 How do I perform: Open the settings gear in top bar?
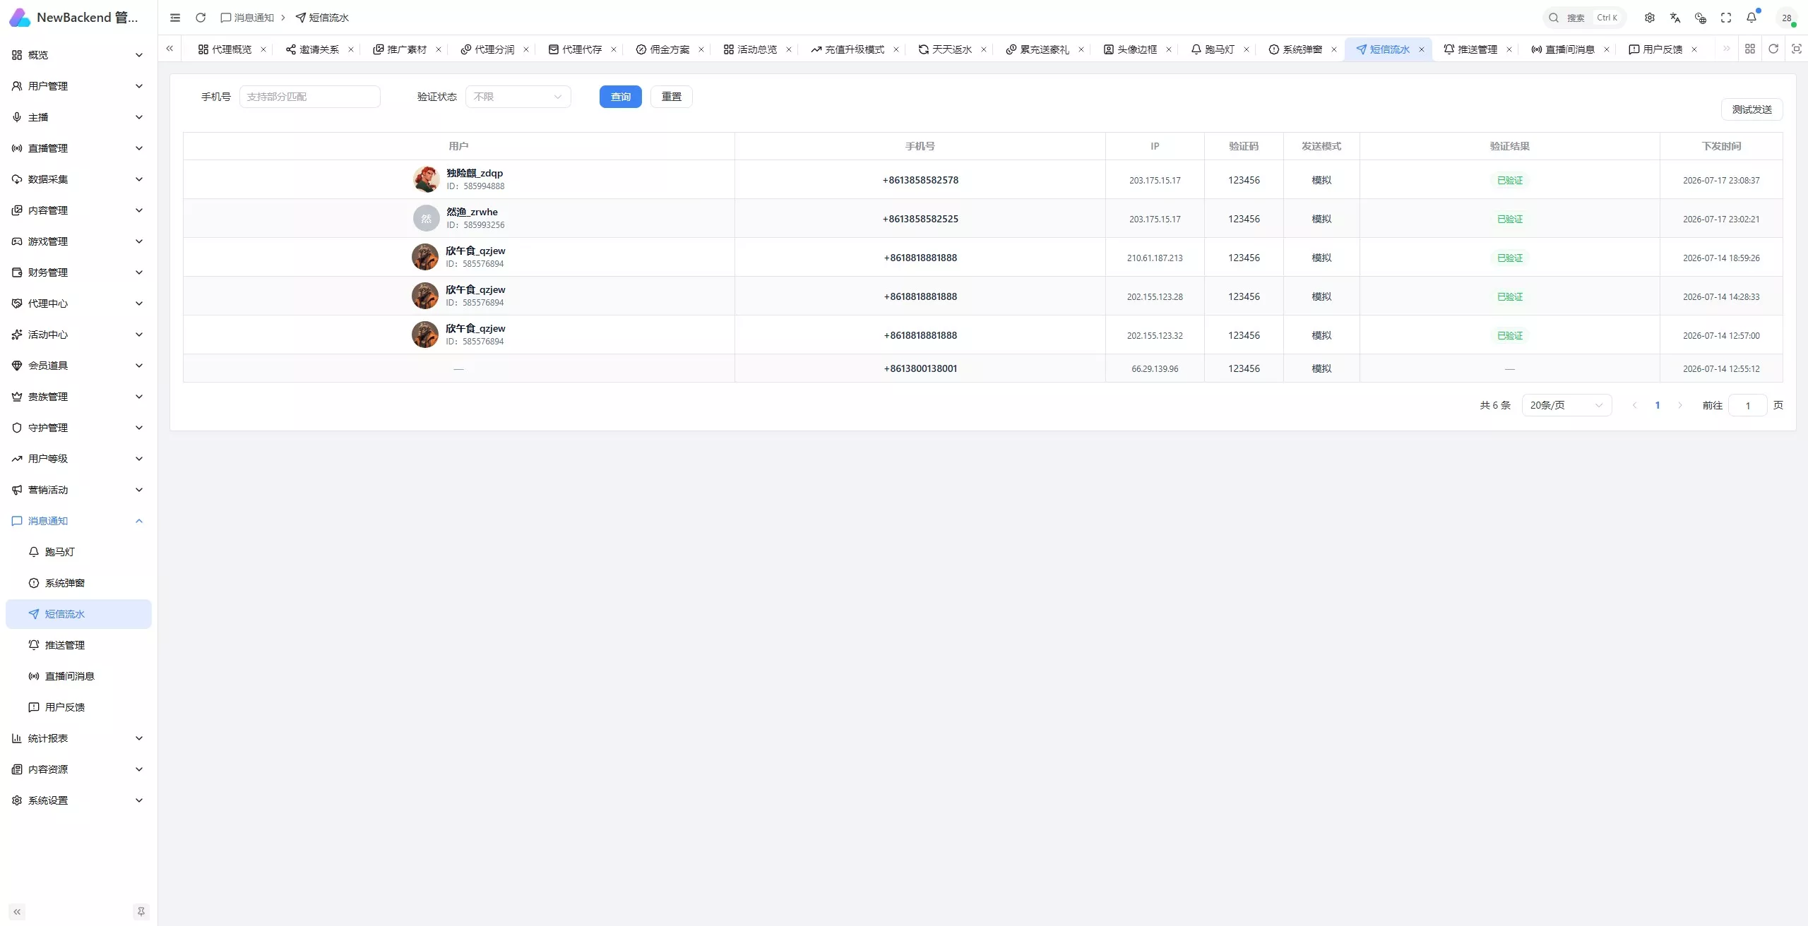tap(1650, 18)
